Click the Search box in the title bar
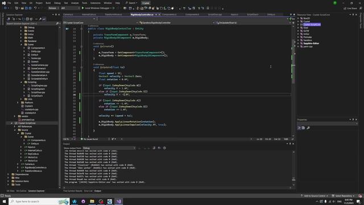The image size is (364, 205). tap(131, 3)
